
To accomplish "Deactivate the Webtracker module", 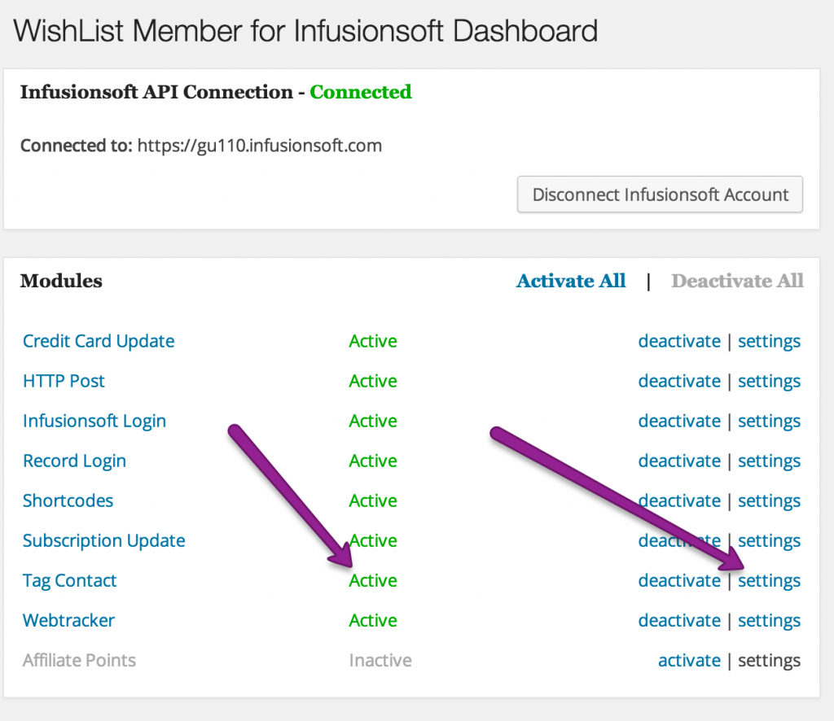I will (x=679, y=620).
